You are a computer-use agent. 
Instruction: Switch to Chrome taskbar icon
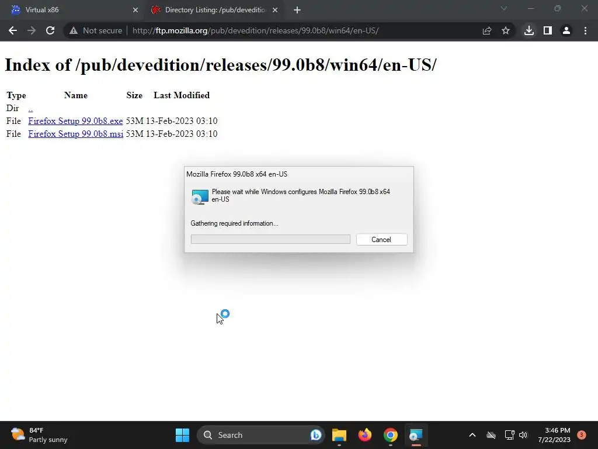[391, 435]
